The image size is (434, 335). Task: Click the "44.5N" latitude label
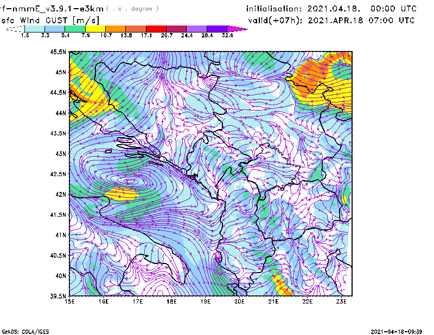(58, 92)
